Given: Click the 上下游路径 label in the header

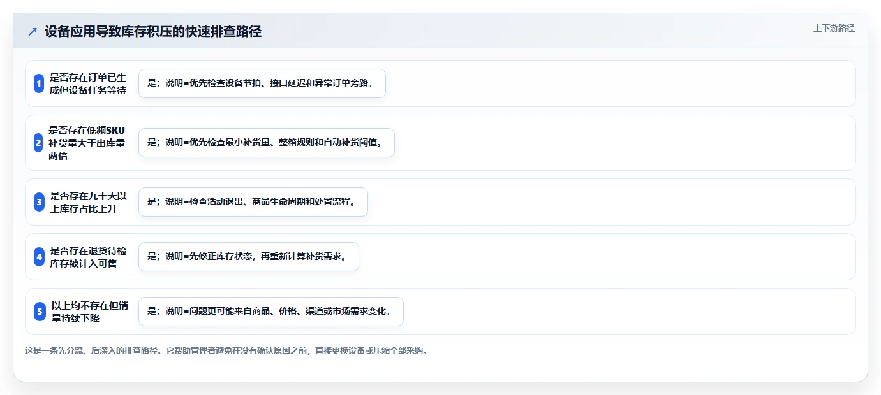Looking at the screenshot, I should pyautogui.click(x=834, y=28).
